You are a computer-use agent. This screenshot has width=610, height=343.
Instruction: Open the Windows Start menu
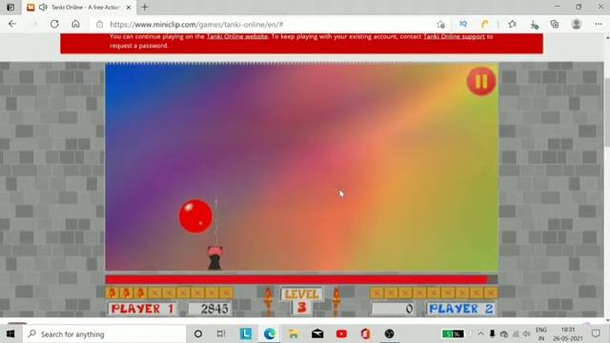pos(10,333)
